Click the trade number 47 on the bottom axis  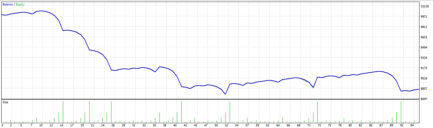pos(206,125)
